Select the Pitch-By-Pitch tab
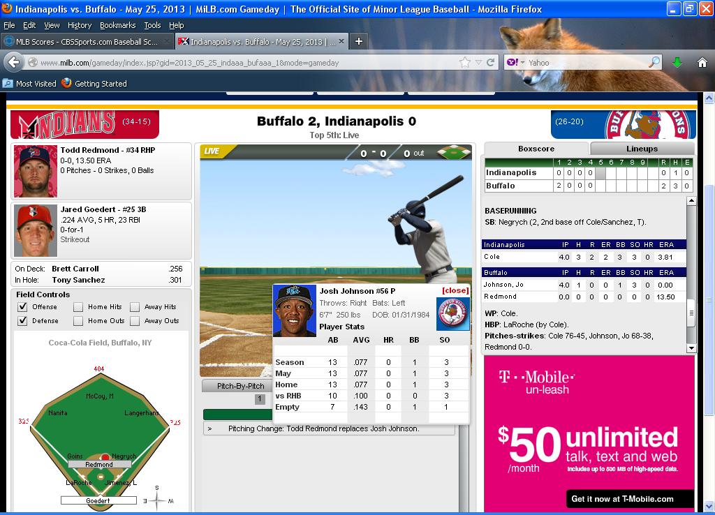Screen dimensions: 715x515 coord(238,386)
